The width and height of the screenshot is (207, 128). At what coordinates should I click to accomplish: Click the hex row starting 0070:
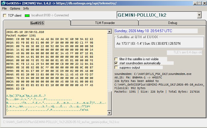click(50, 64)
